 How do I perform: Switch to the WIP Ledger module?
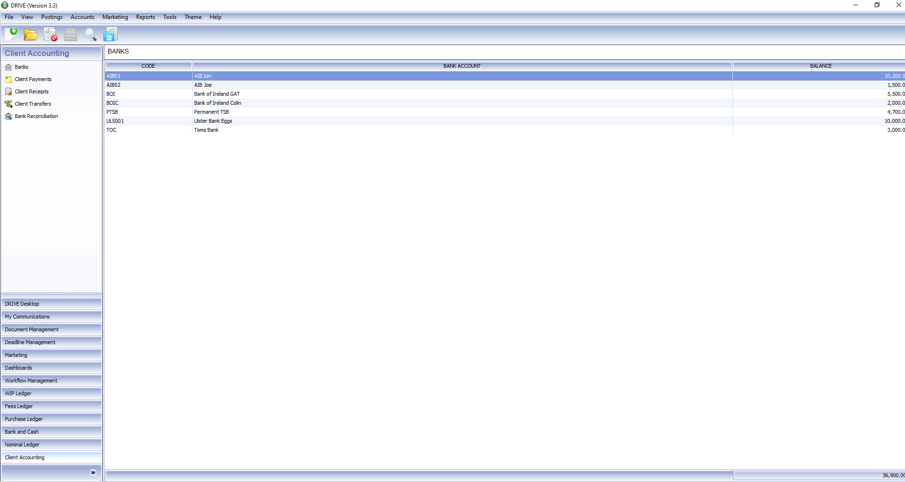(x=51, y=393)
